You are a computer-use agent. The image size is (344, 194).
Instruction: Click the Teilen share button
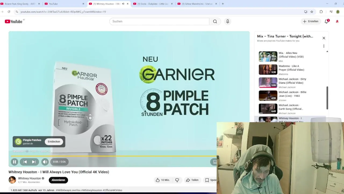[192, 180]
